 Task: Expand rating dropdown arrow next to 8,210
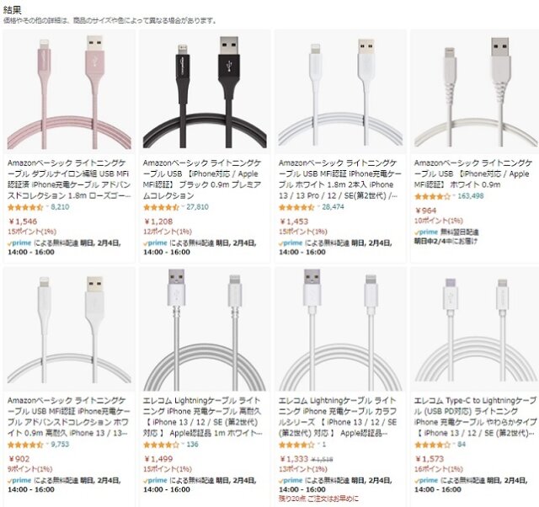(47, 206)
